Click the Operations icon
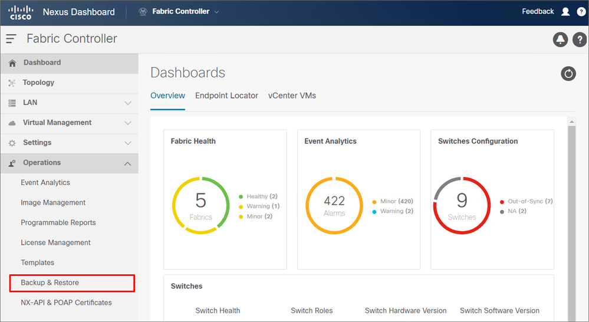This screenshot has height=322, width=589. tap(12, 163)
